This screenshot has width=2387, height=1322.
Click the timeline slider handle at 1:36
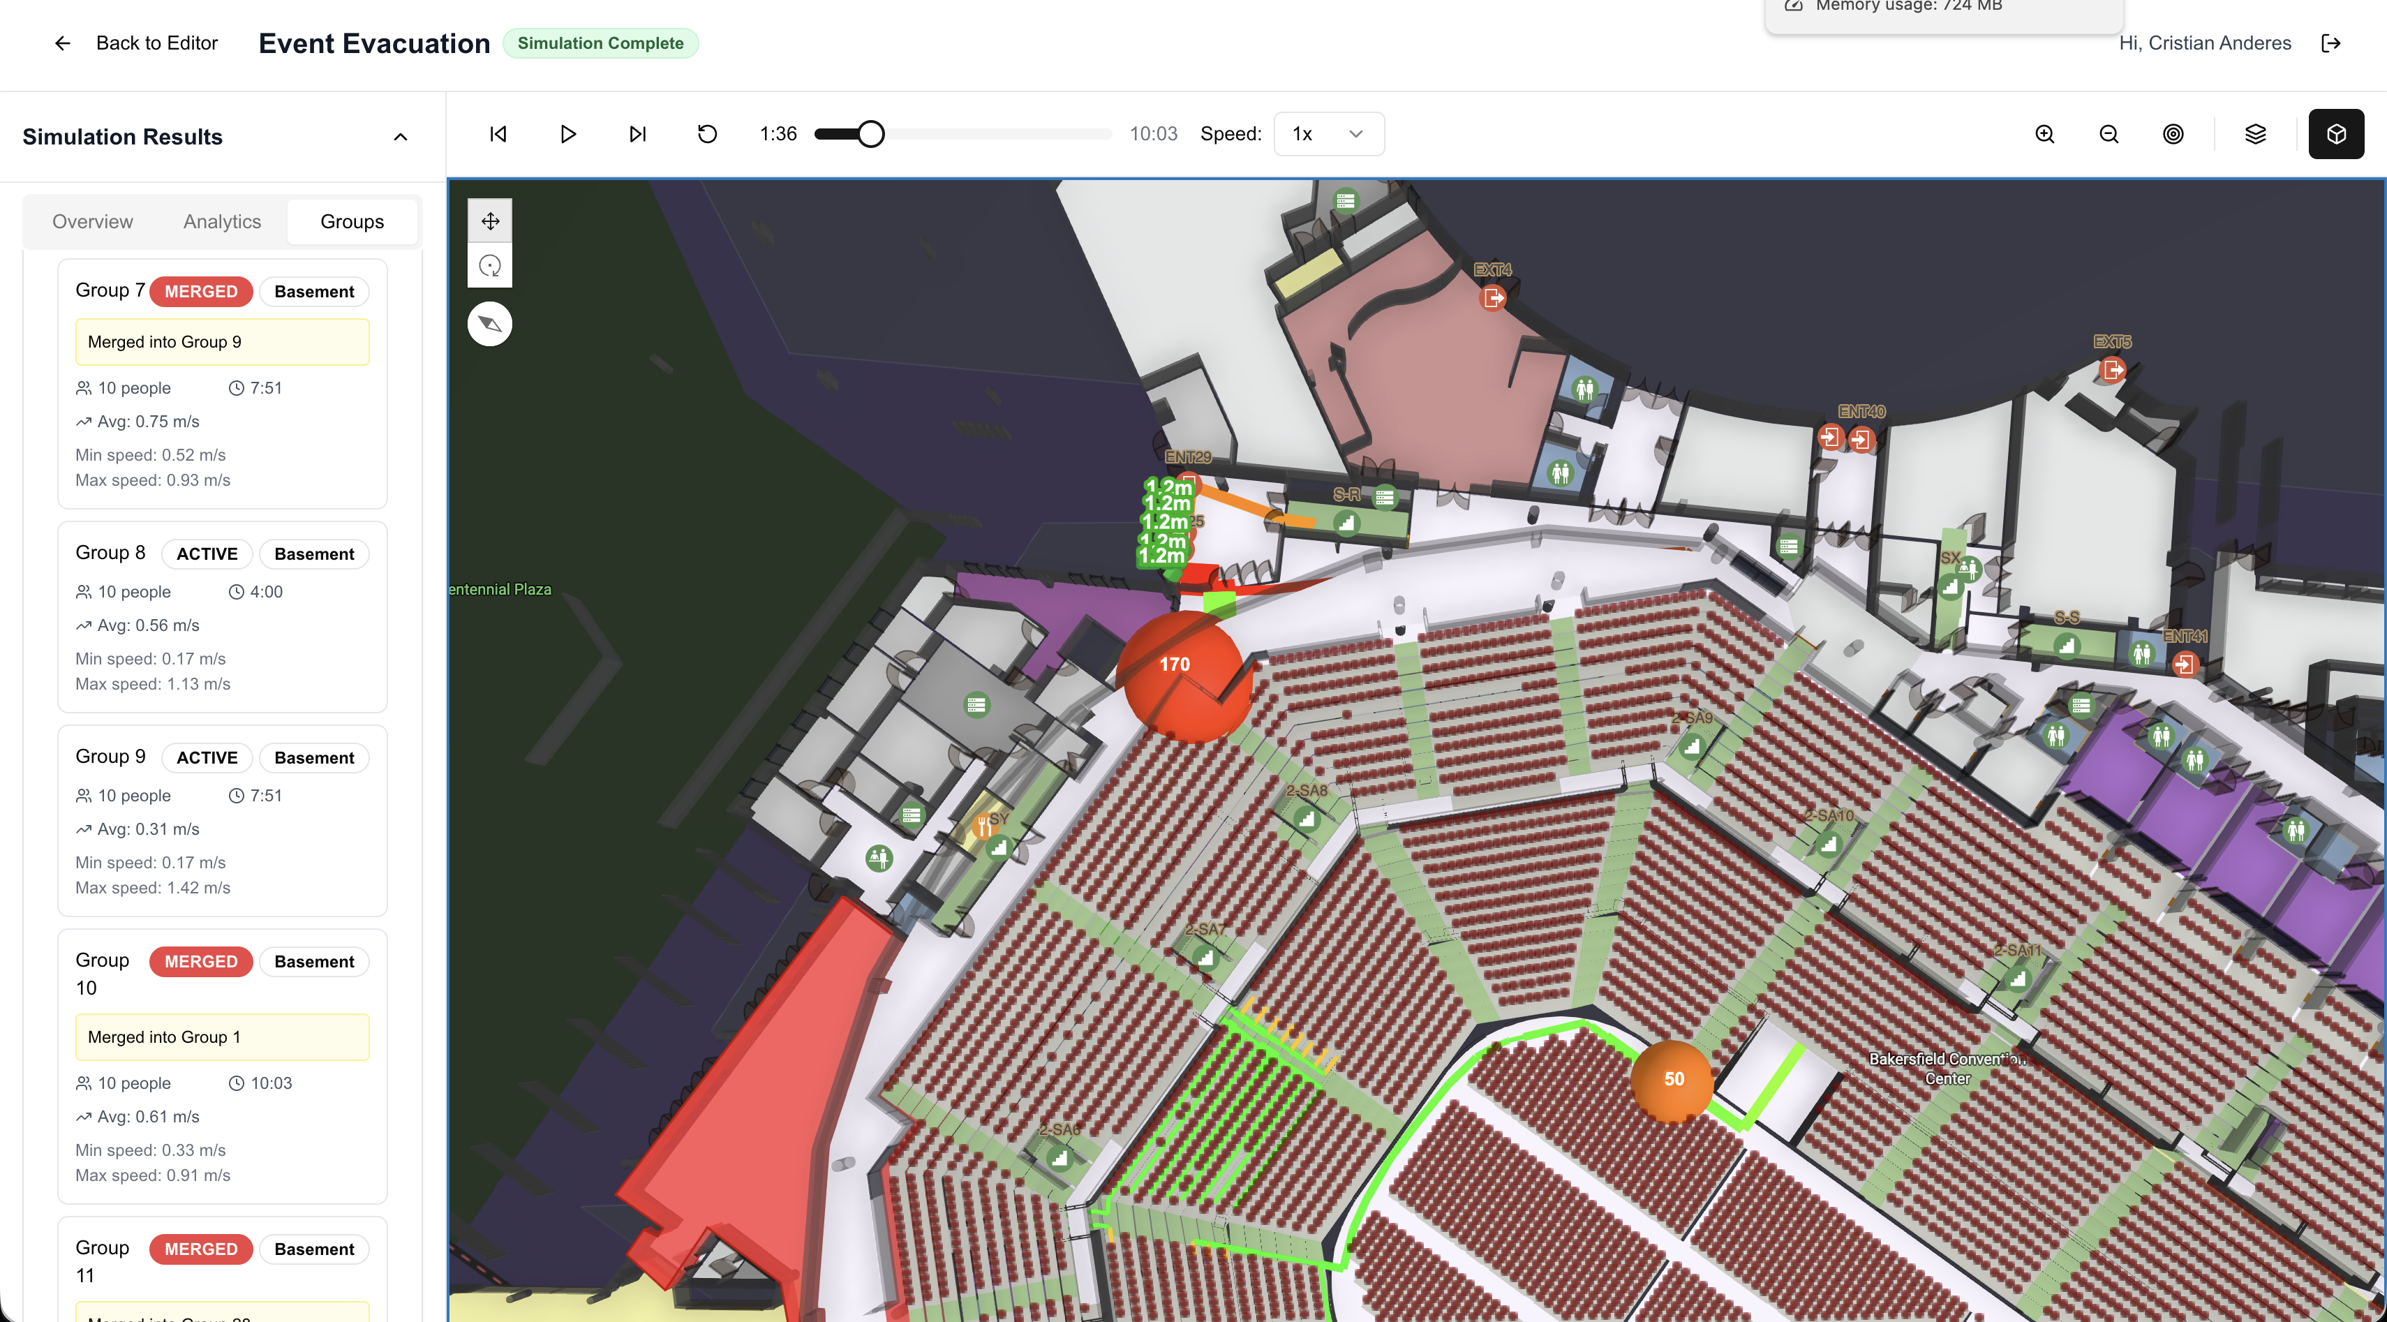870,134
